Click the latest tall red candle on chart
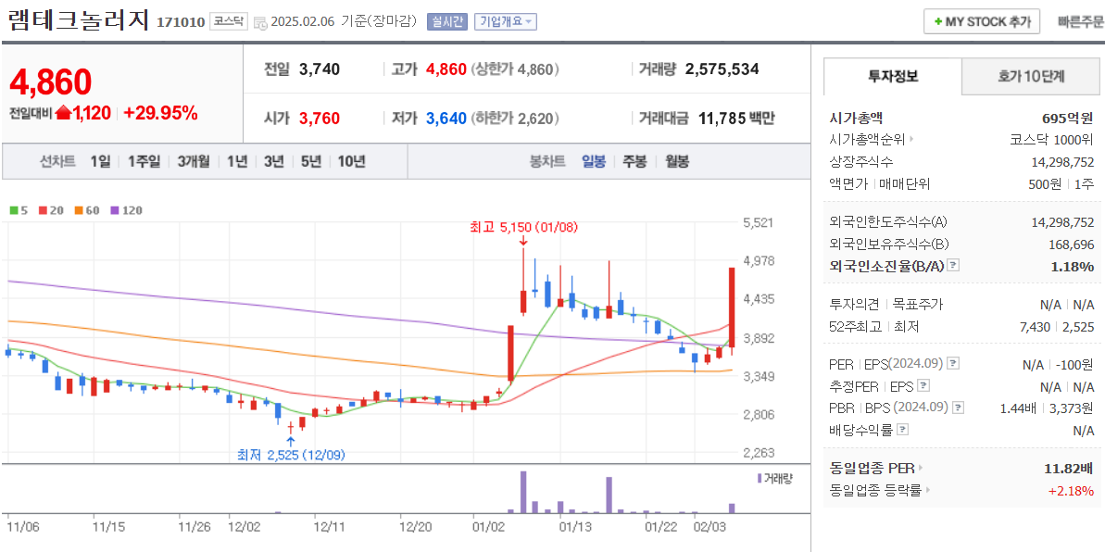 pos(733,307)
